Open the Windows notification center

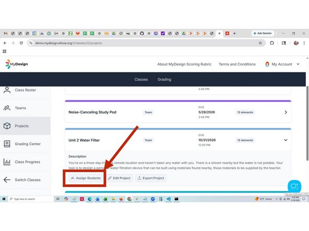pos(304,199)
